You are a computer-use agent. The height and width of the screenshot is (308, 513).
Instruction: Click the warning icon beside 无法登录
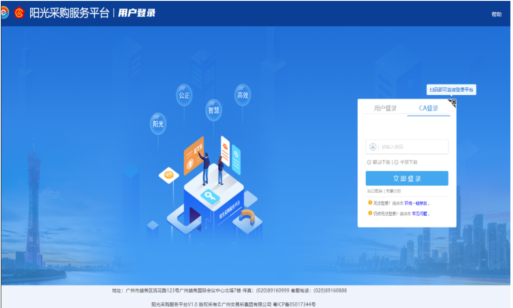[370, 202]
